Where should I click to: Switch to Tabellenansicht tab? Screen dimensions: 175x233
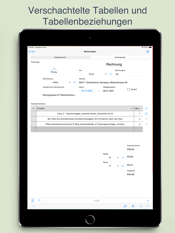tap(60, 57)
